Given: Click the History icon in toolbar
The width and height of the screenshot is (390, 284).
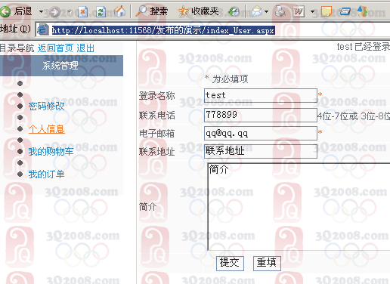Looking at the screenshot, I should pos(234,11).
